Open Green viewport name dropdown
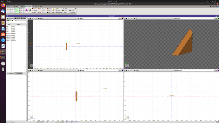Viewport: 219px width, 123px height. tap(215, 18)
